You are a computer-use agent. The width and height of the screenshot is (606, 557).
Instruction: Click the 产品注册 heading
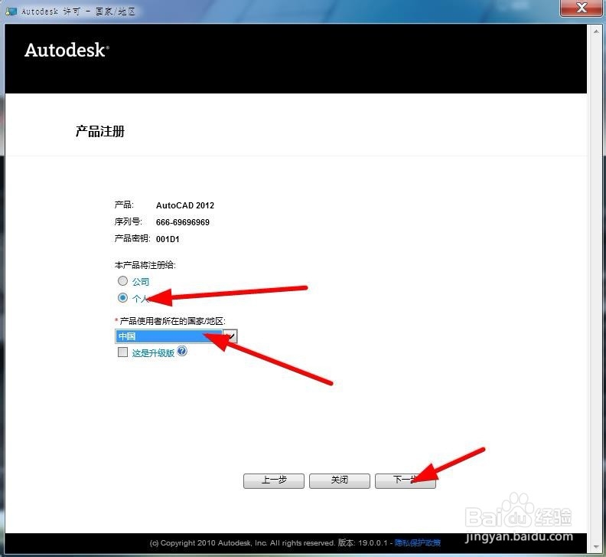(100, 131)
